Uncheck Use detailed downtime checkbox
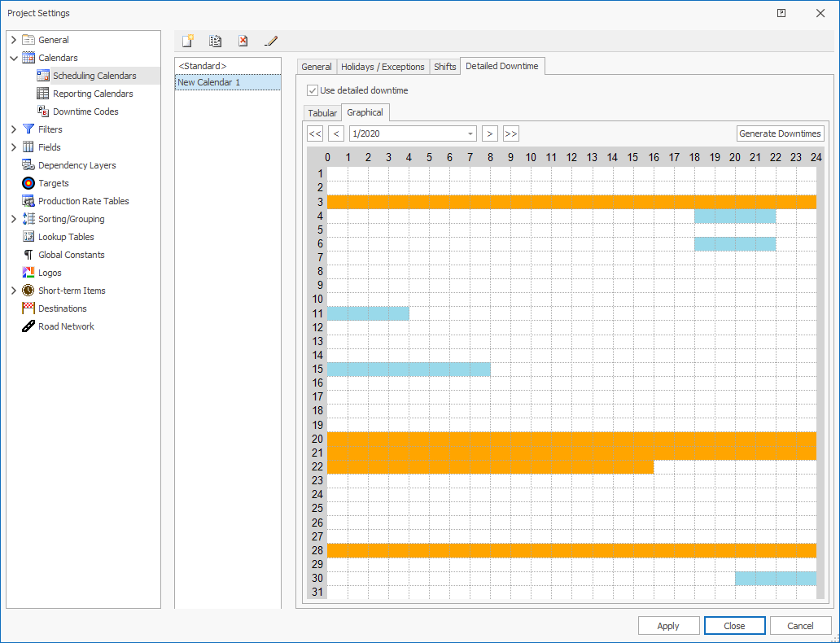 [313, 90]
